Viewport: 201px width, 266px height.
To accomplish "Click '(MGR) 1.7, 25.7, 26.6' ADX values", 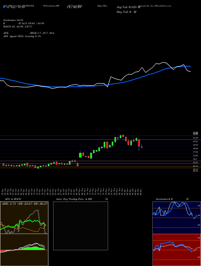I will pos(42,33).
